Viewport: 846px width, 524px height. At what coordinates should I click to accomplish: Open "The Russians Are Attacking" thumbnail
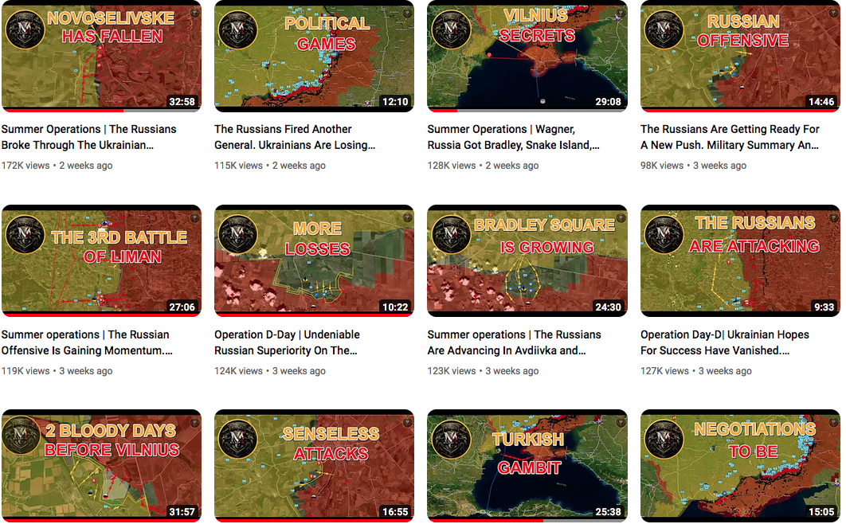740,260
